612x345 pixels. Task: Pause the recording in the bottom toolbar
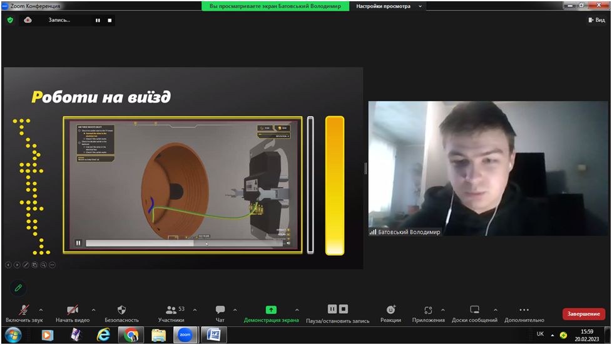coord(332,309)
